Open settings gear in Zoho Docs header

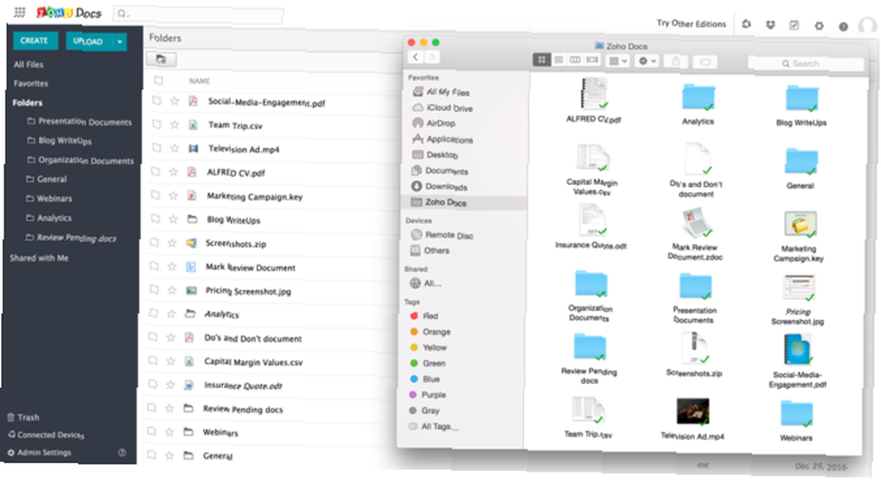(x=819, y=26)
